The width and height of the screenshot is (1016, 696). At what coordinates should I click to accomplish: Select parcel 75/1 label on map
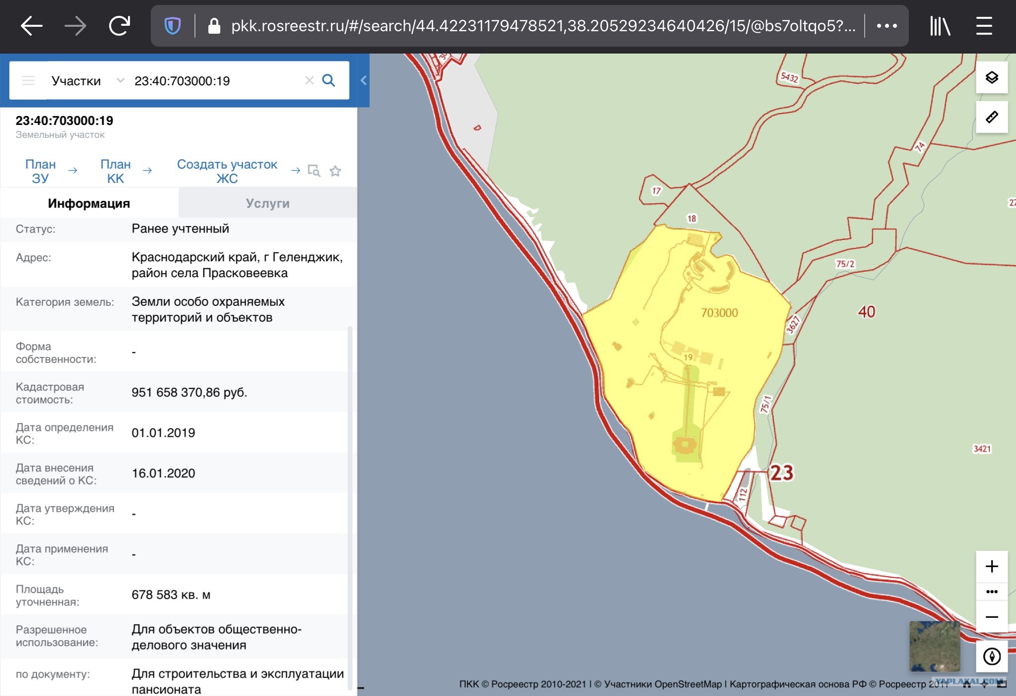(766, 404)
